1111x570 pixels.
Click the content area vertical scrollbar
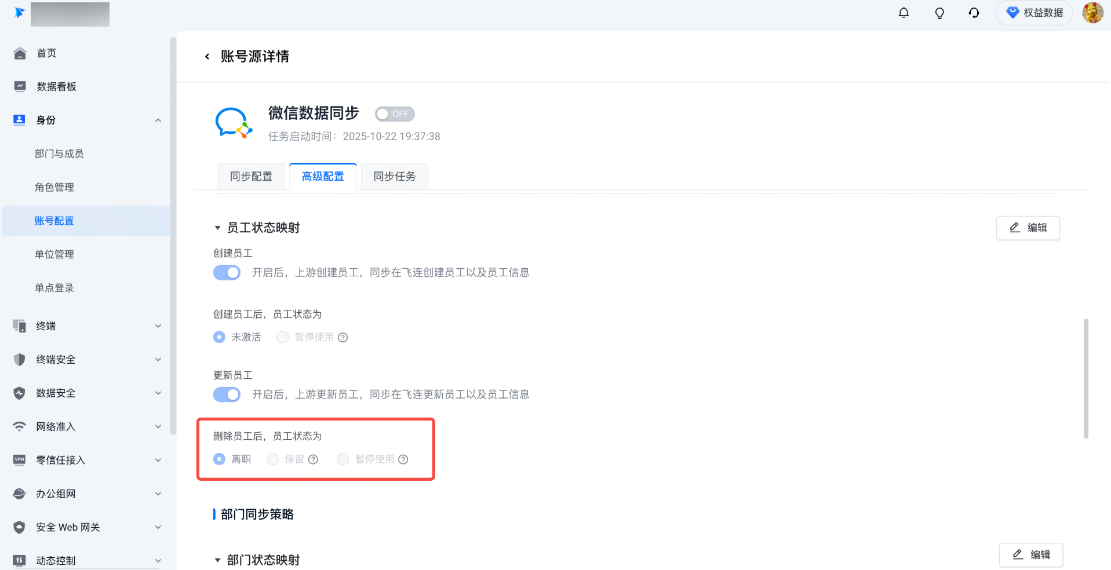(x=1086, y=379)
